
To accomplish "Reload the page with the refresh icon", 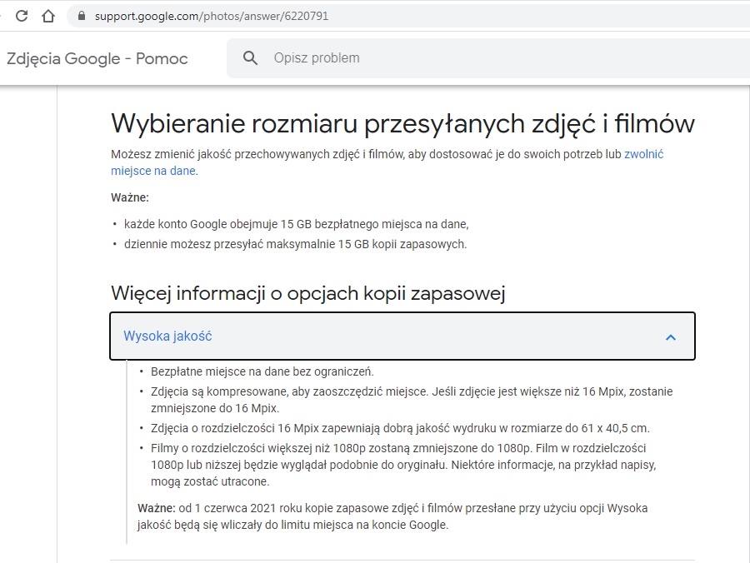I will (22, 16).
